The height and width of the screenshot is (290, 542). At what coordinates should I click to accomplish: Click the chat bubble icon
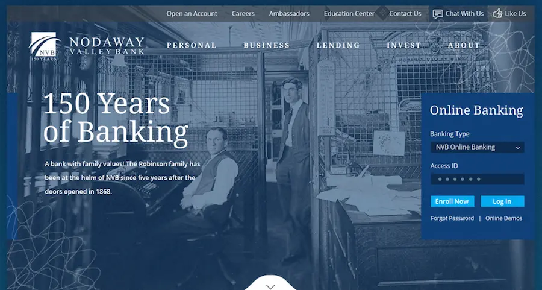click(x=438, y=14)
